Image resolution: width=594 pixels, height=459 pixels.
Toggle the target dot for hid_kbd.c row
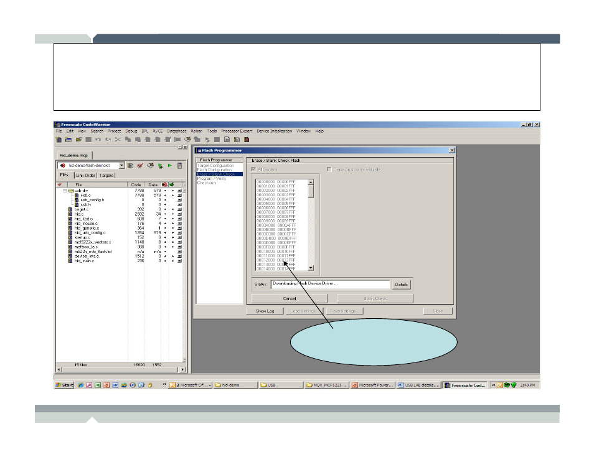(172, 219)
